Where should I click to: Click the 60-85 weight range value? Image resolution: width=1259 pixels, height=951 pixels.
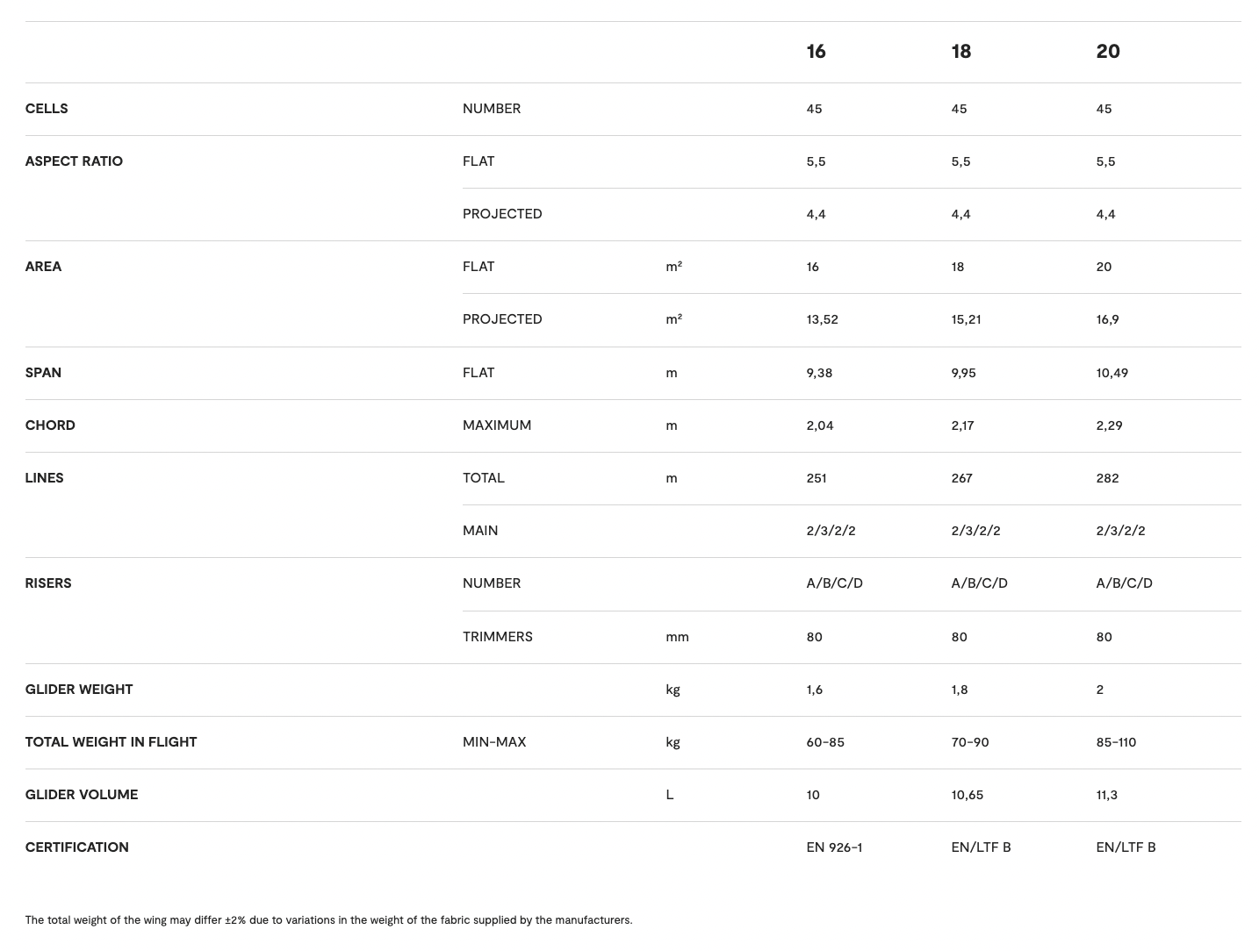point(825,742)
